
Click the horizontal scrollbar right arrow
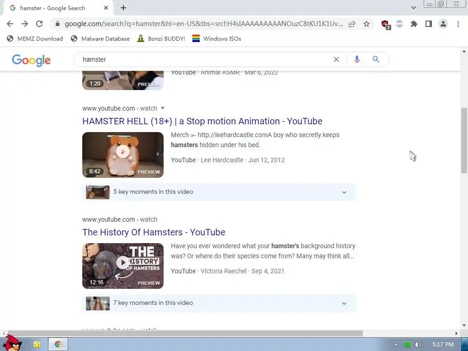457,333
